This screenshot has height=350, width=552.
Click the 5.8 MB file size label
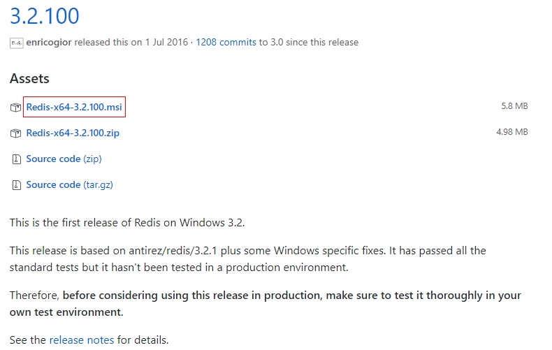(514, 106)
